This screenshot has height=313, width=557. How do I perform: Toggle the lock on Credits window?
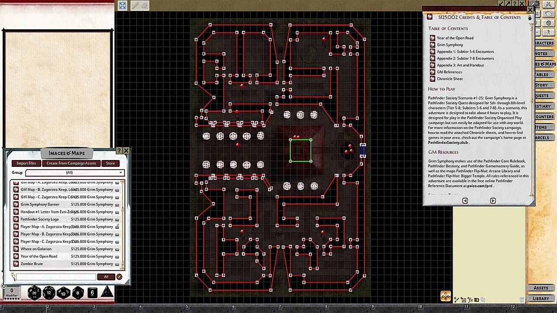pyautogui.click(x=530, y=18)
